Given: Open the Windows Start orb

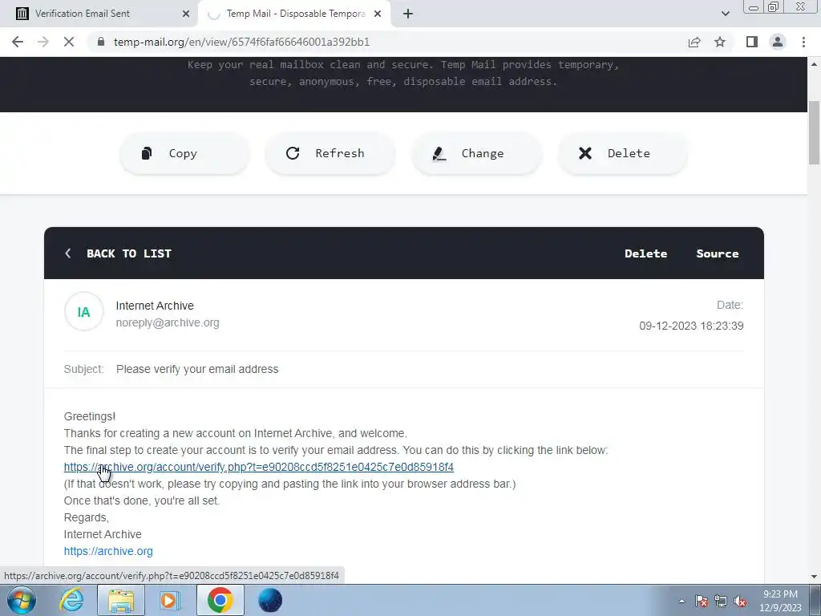Looking at the screenshot, I should (22, 600).
